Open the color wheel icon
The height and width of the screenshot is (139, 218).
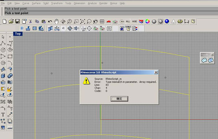pyautogui.click(x=148, y=21)
